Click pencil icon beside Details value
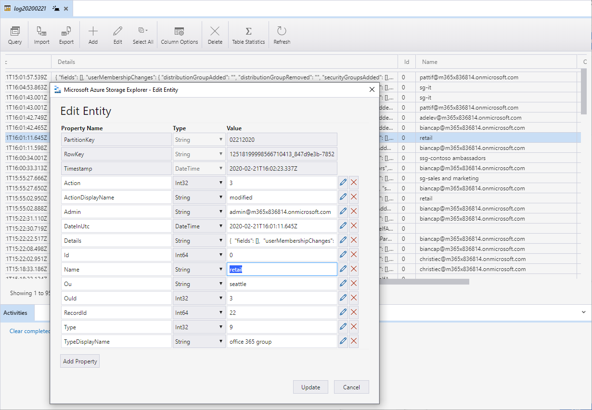 pos(343,240)
